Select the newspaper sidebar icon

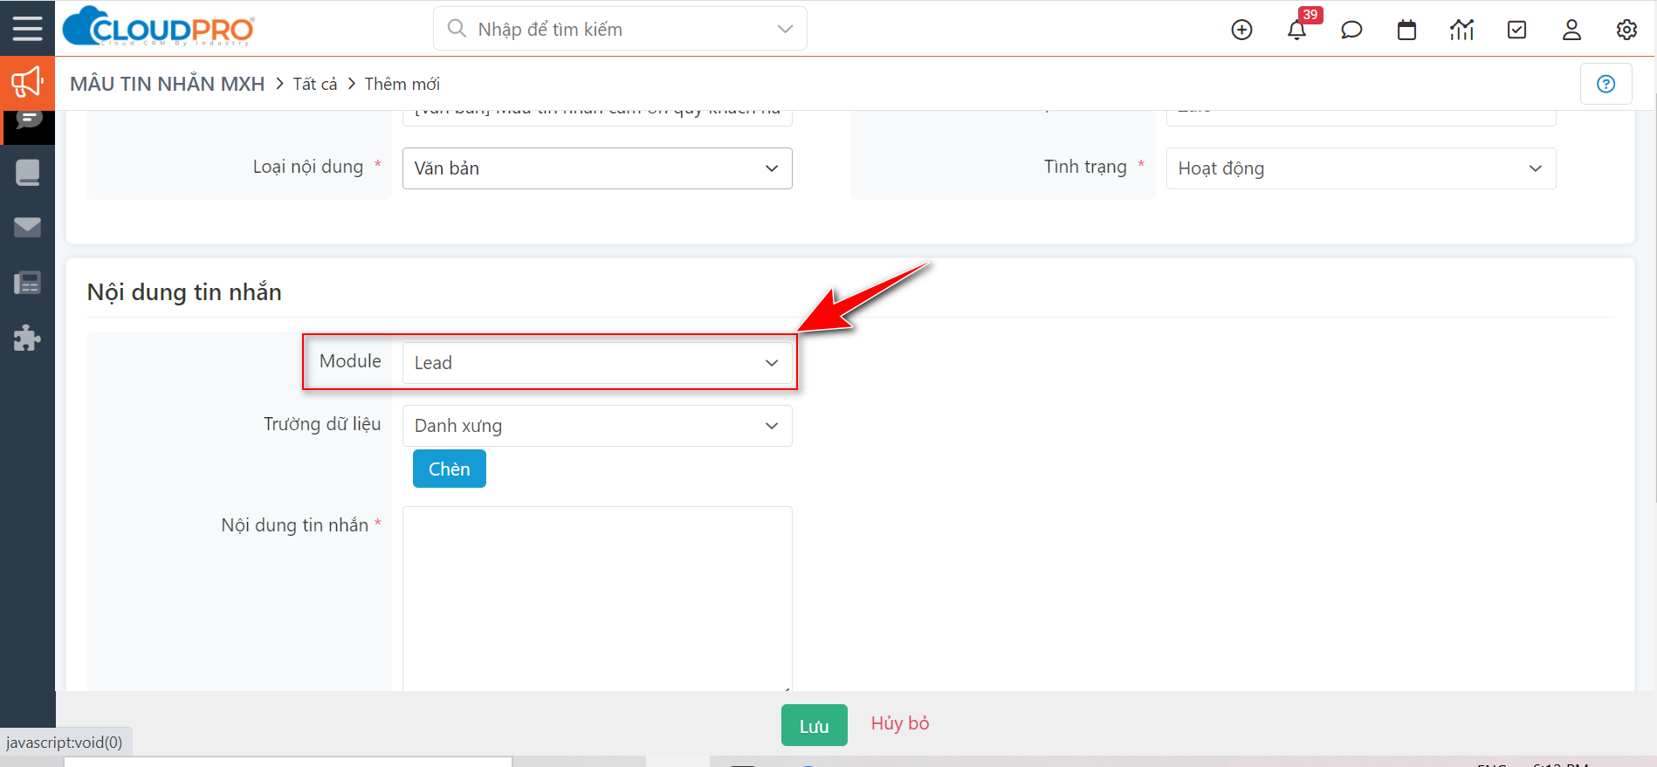point(28,283)
